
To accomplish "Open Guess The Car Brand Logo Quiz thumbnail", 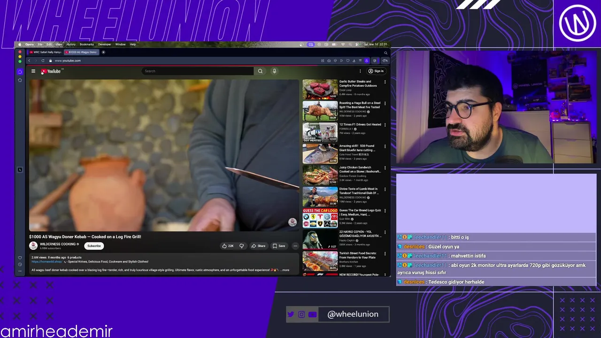I will (320, 218).
